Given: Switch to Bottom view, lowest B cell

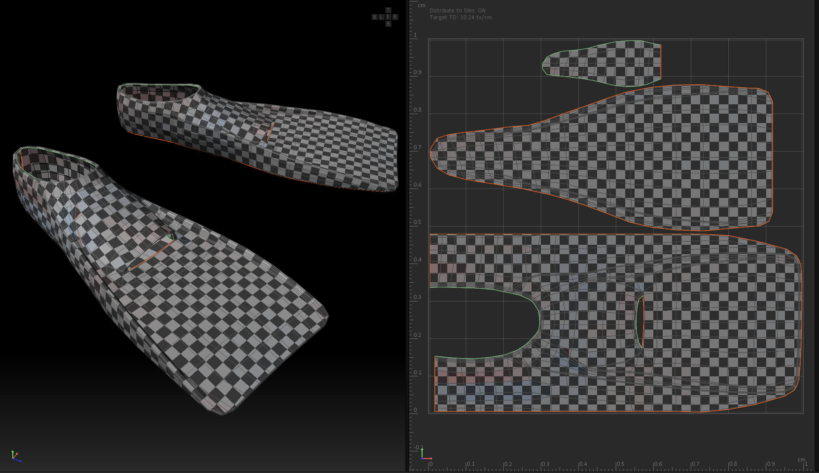Looking at the screenshot, I should point(388,24).
